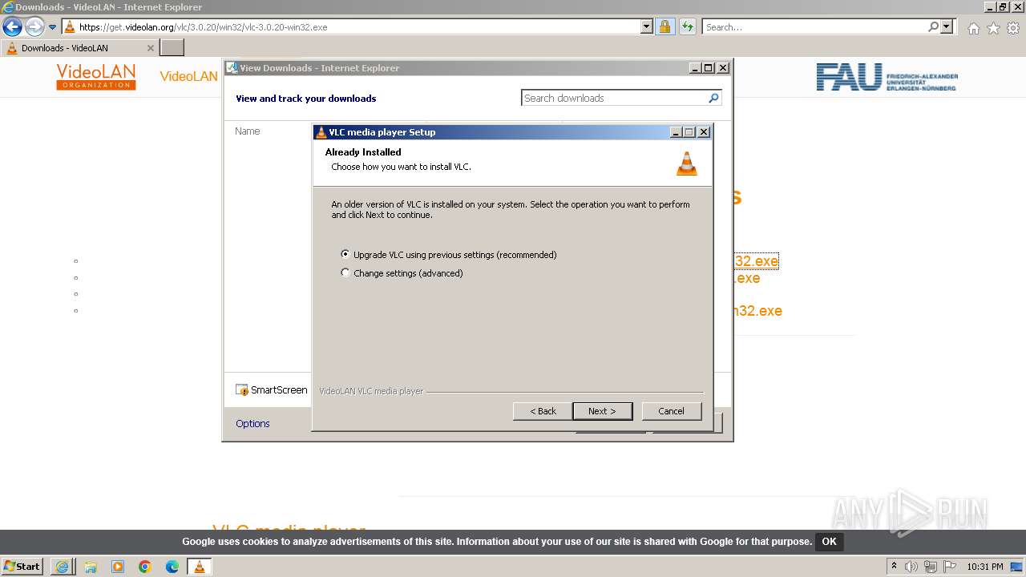
Task: Click inside the IE Search box
Action: tap(814, 27)
